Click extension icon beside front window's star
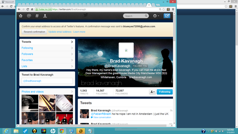The image size is (238, 134). coord(168,9)
